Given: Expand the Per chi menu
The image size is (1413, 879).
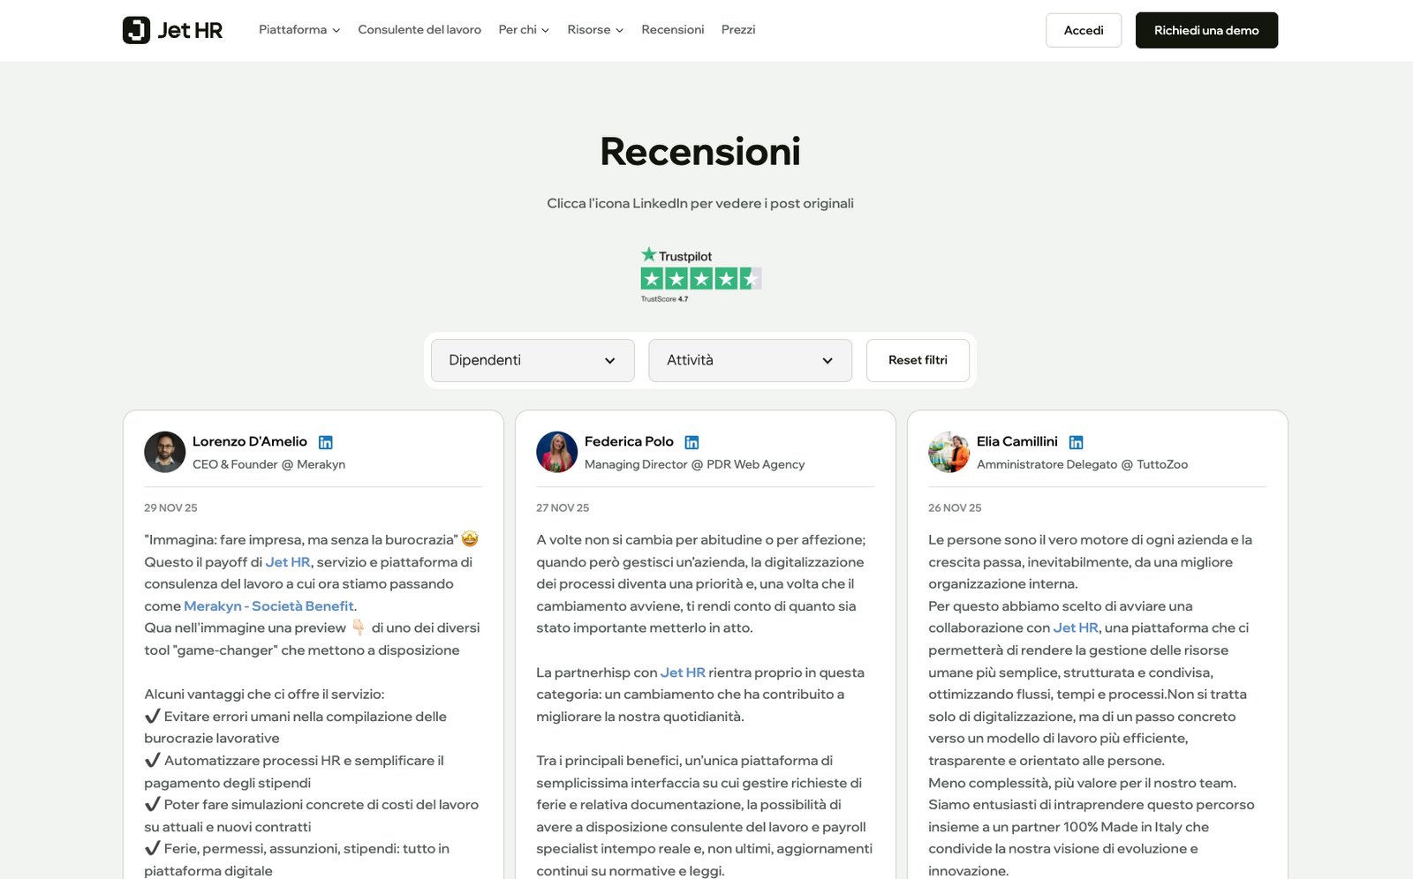Looking at the screenshot, I should coord(524,30).
